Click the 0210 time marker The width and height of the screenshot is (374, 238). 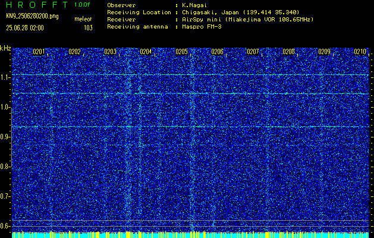coord(360,52)
